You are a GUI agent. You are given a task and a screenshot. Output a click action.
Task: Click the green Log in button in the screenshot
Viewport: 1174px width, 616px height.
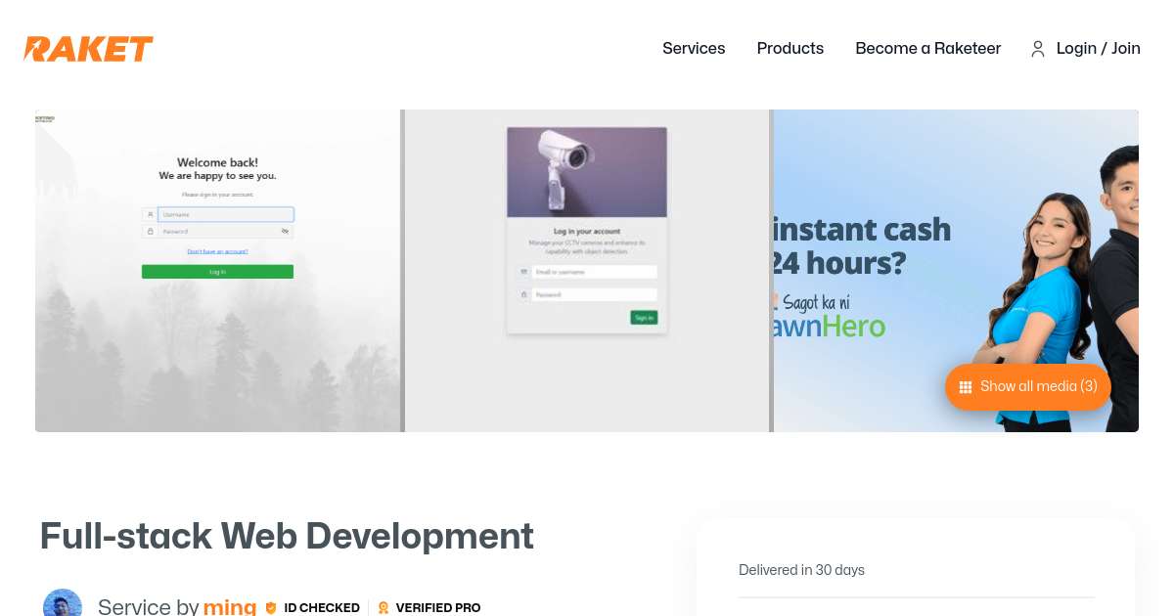tap(217, 271)
